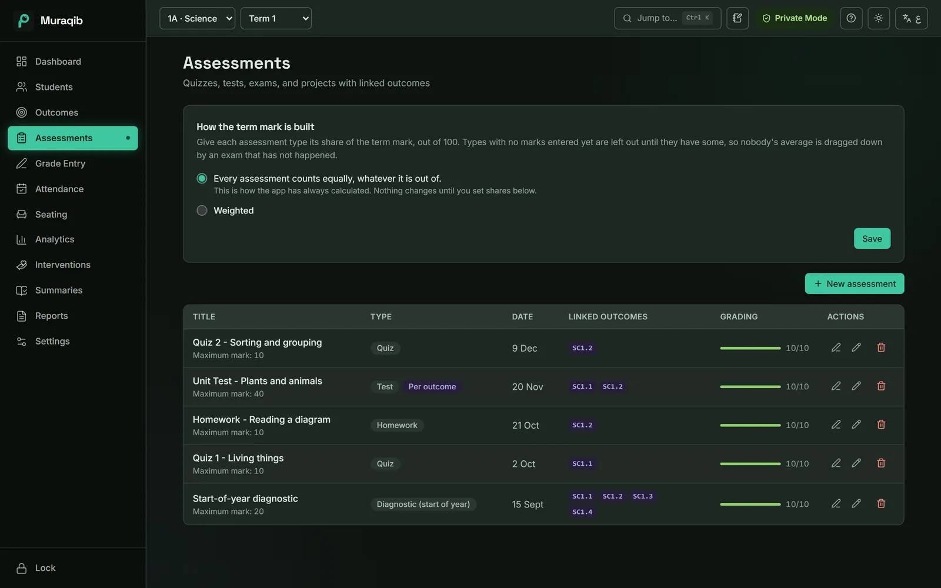Click the Save button

pos(872,239)
